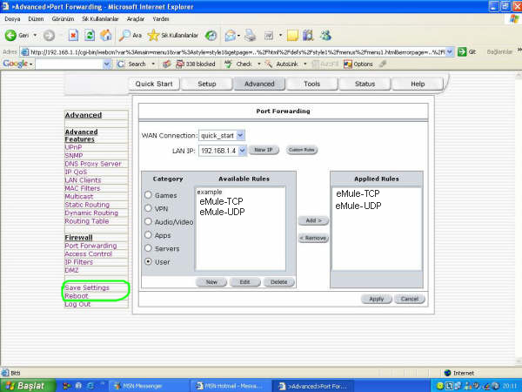Click Google toolbar spell Check
This screenshot has height=392, width=522.
(x=238, y=64)
